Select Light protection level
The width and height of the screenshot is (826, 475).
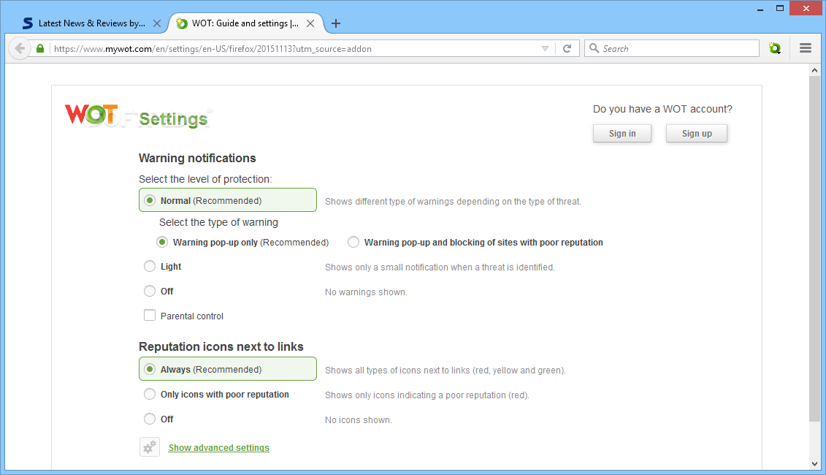[x=150, y=266]
